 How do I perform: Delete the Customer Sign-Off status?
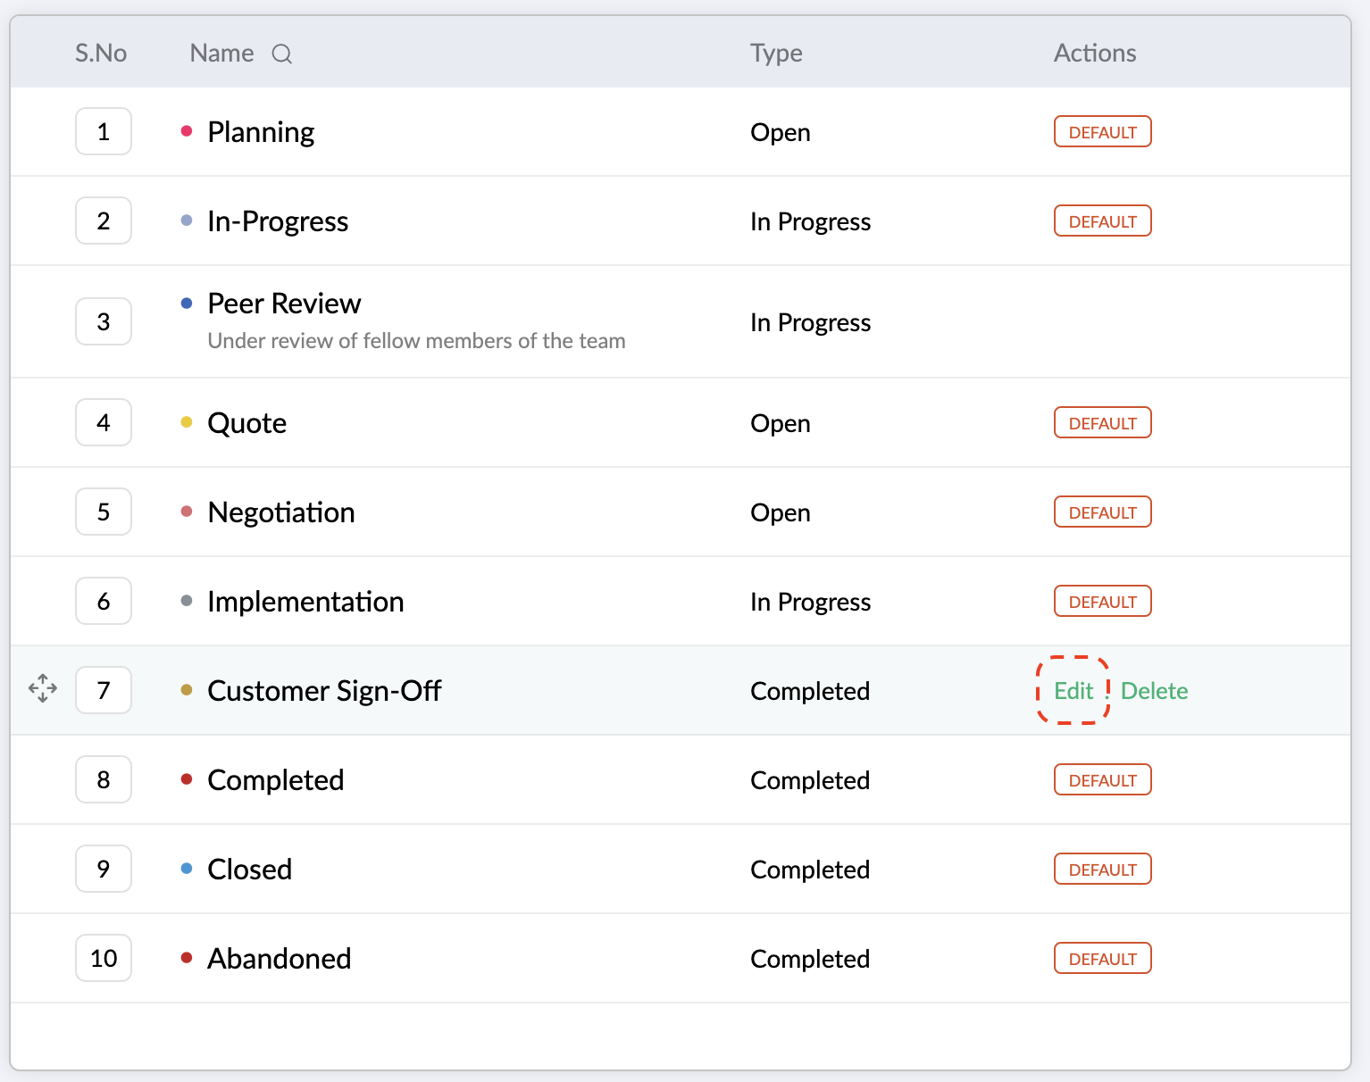[1154, 691]
